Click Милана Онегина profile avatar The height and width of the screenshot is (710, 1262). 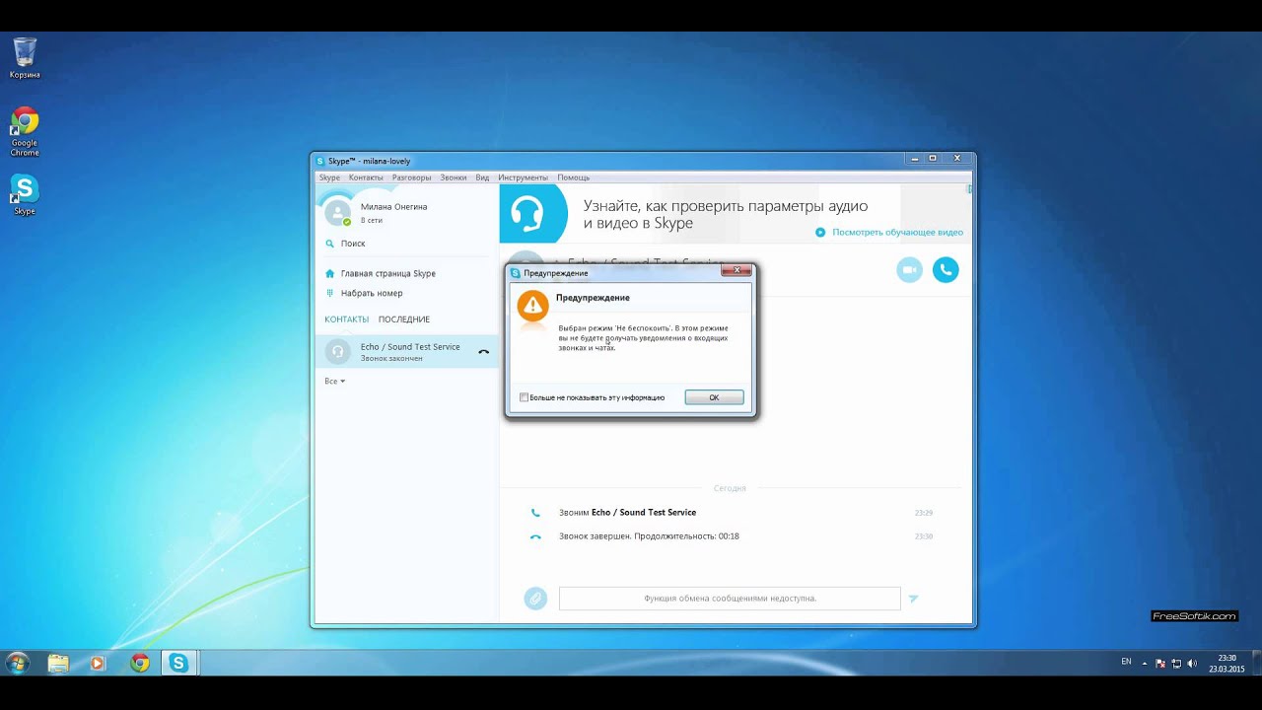[338, 212]
